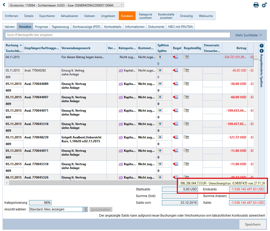Print using the printer icon
Viewport: 270px width, 231px height.
pyautogui.click(x=256, y=5)
